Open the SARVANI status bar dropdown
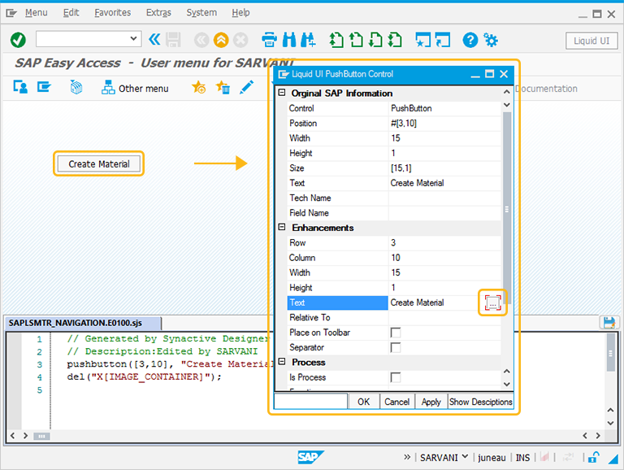 click(x=466, y=456)
